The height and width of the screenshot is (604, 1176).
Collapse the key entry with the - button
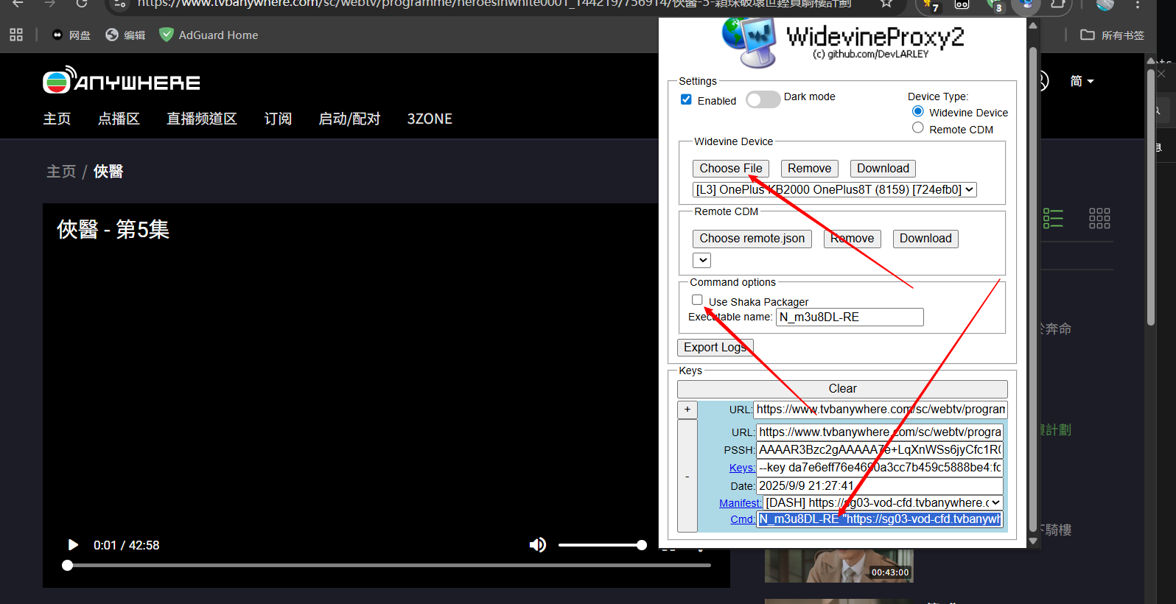coord(687,476)
